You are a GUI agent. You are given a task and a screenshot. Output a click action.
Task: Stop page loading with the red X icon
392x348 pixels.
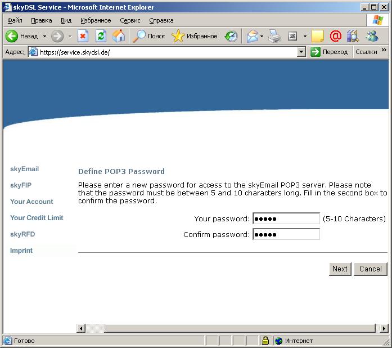[83, 36]
